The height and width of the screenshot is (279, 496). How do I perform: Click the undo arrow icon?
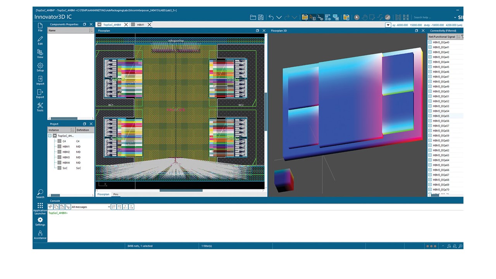[x=271, y=17]
